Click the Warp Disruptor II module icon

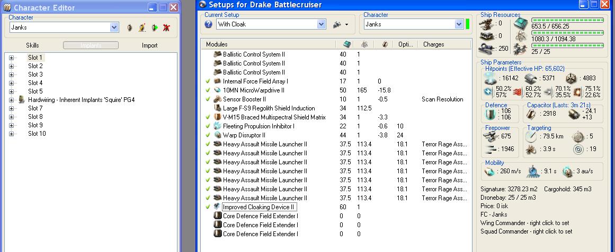pyautogui.click(x=217, y=135)
